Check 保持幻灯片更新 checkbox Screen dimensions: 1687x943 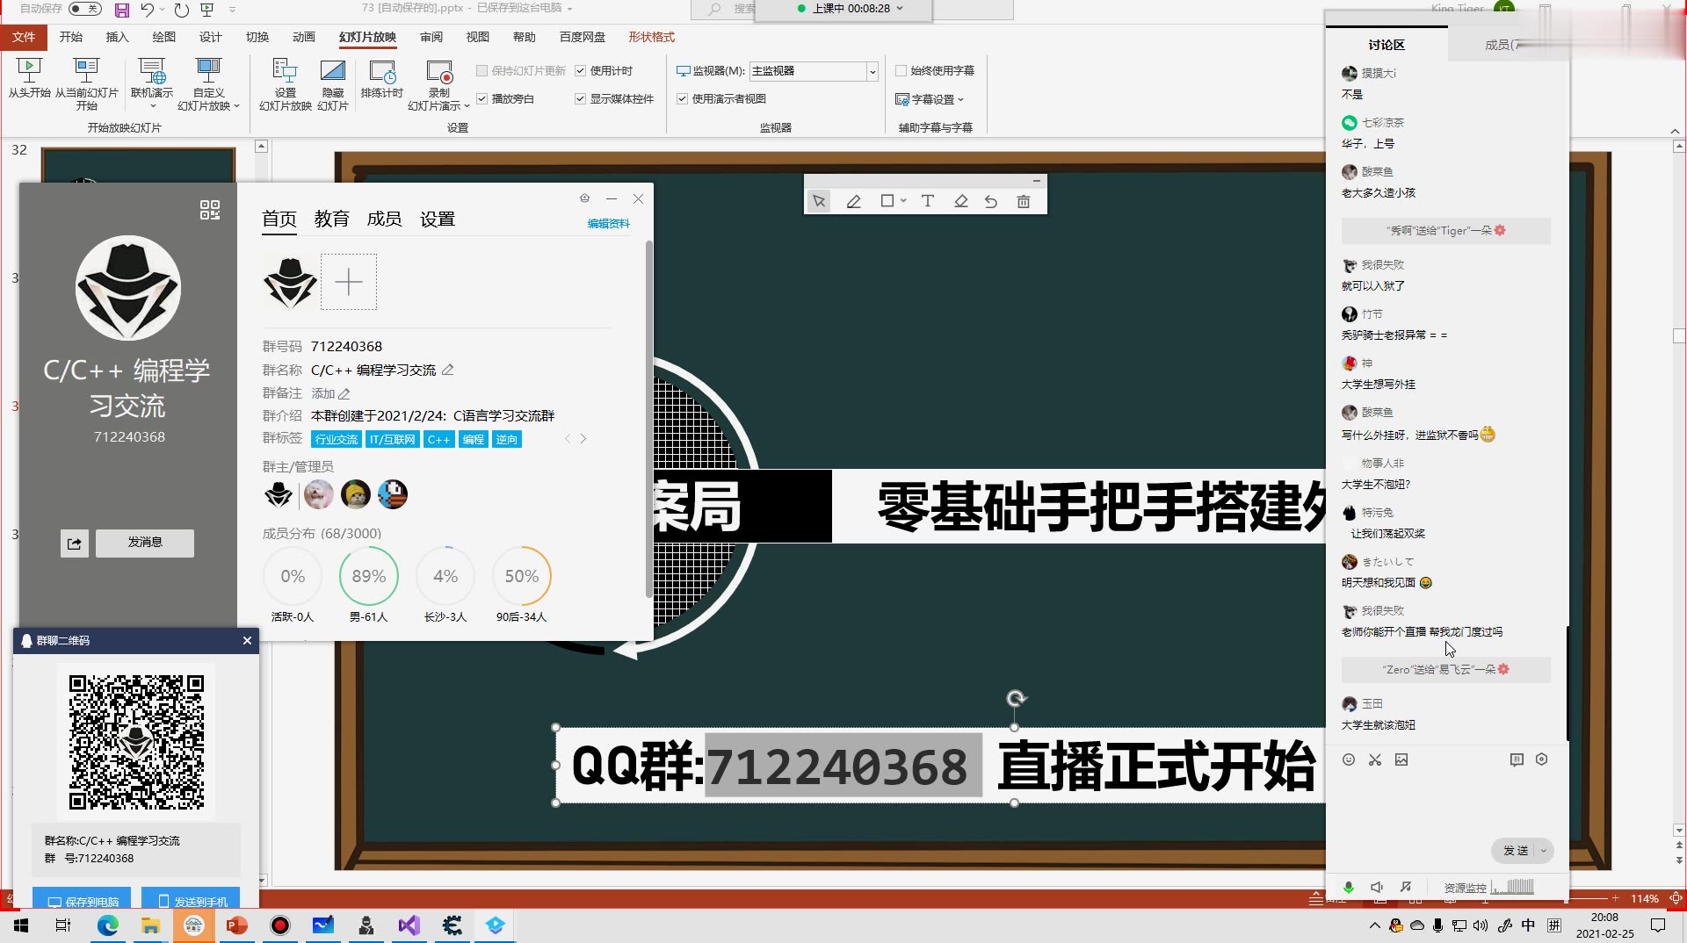[481, 70]
